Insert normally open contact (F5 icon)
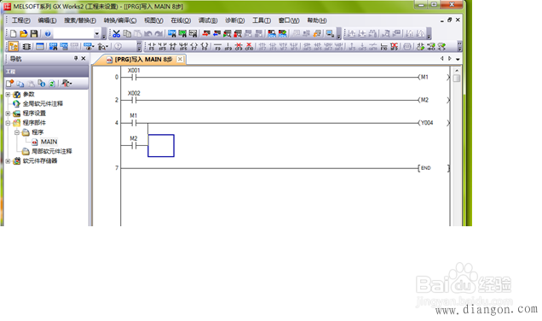 click(x=152, y=46)
